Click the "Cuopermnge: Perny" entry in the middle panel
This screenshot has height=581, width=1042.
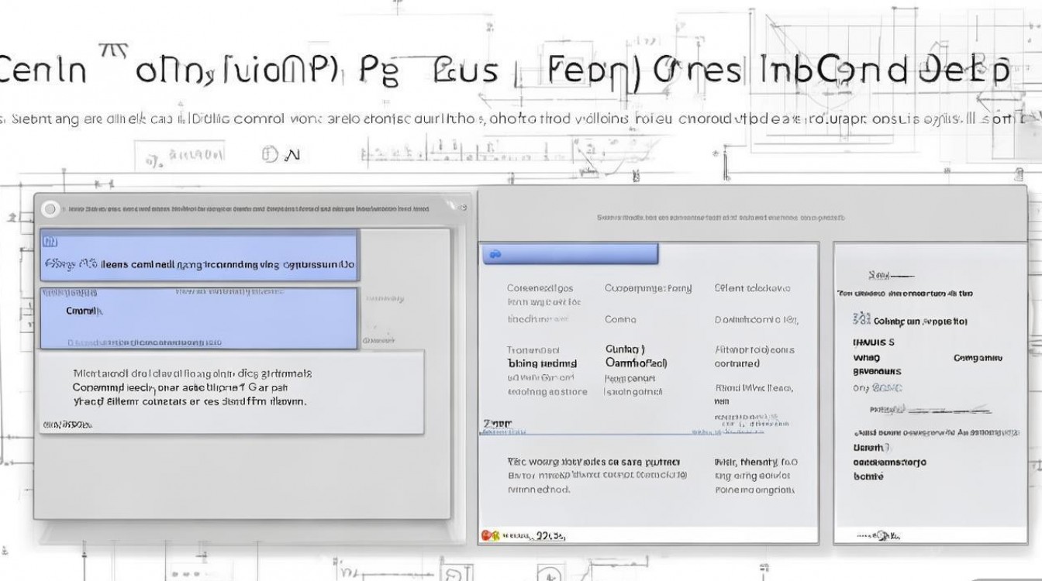click(x=647, y=288)
